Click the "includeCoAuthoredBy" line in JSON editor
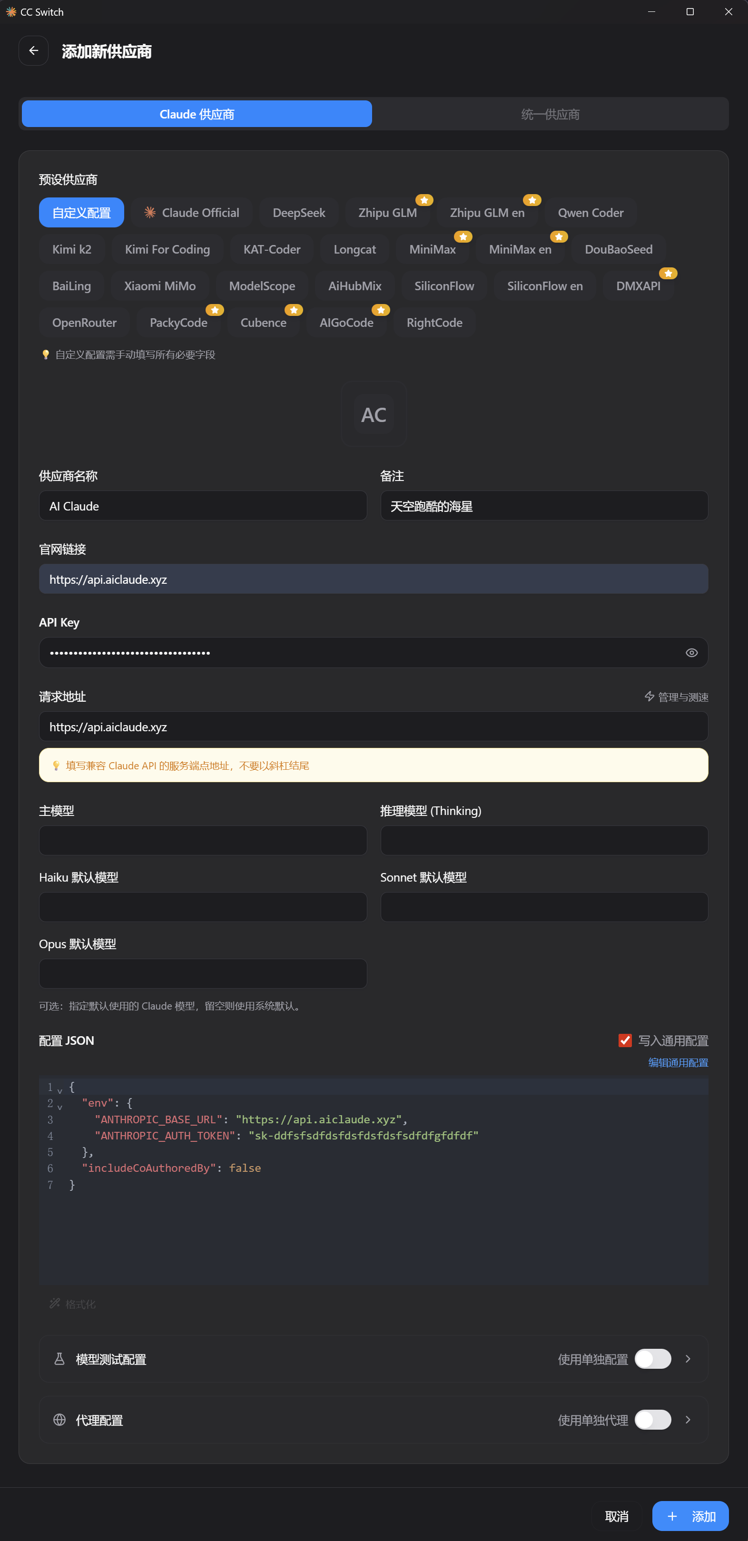The height and width of the screenshot is (1541, 748). (x=171, y=1168)
